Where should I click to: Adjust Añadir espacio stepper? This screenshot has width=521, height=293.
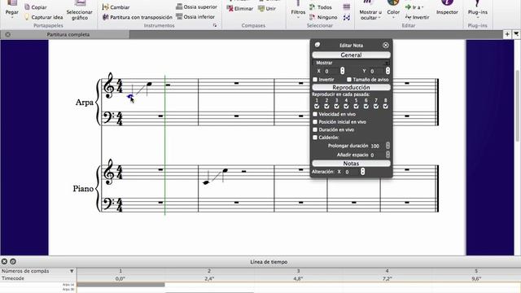pyautogui.click(x=387, y=155)
